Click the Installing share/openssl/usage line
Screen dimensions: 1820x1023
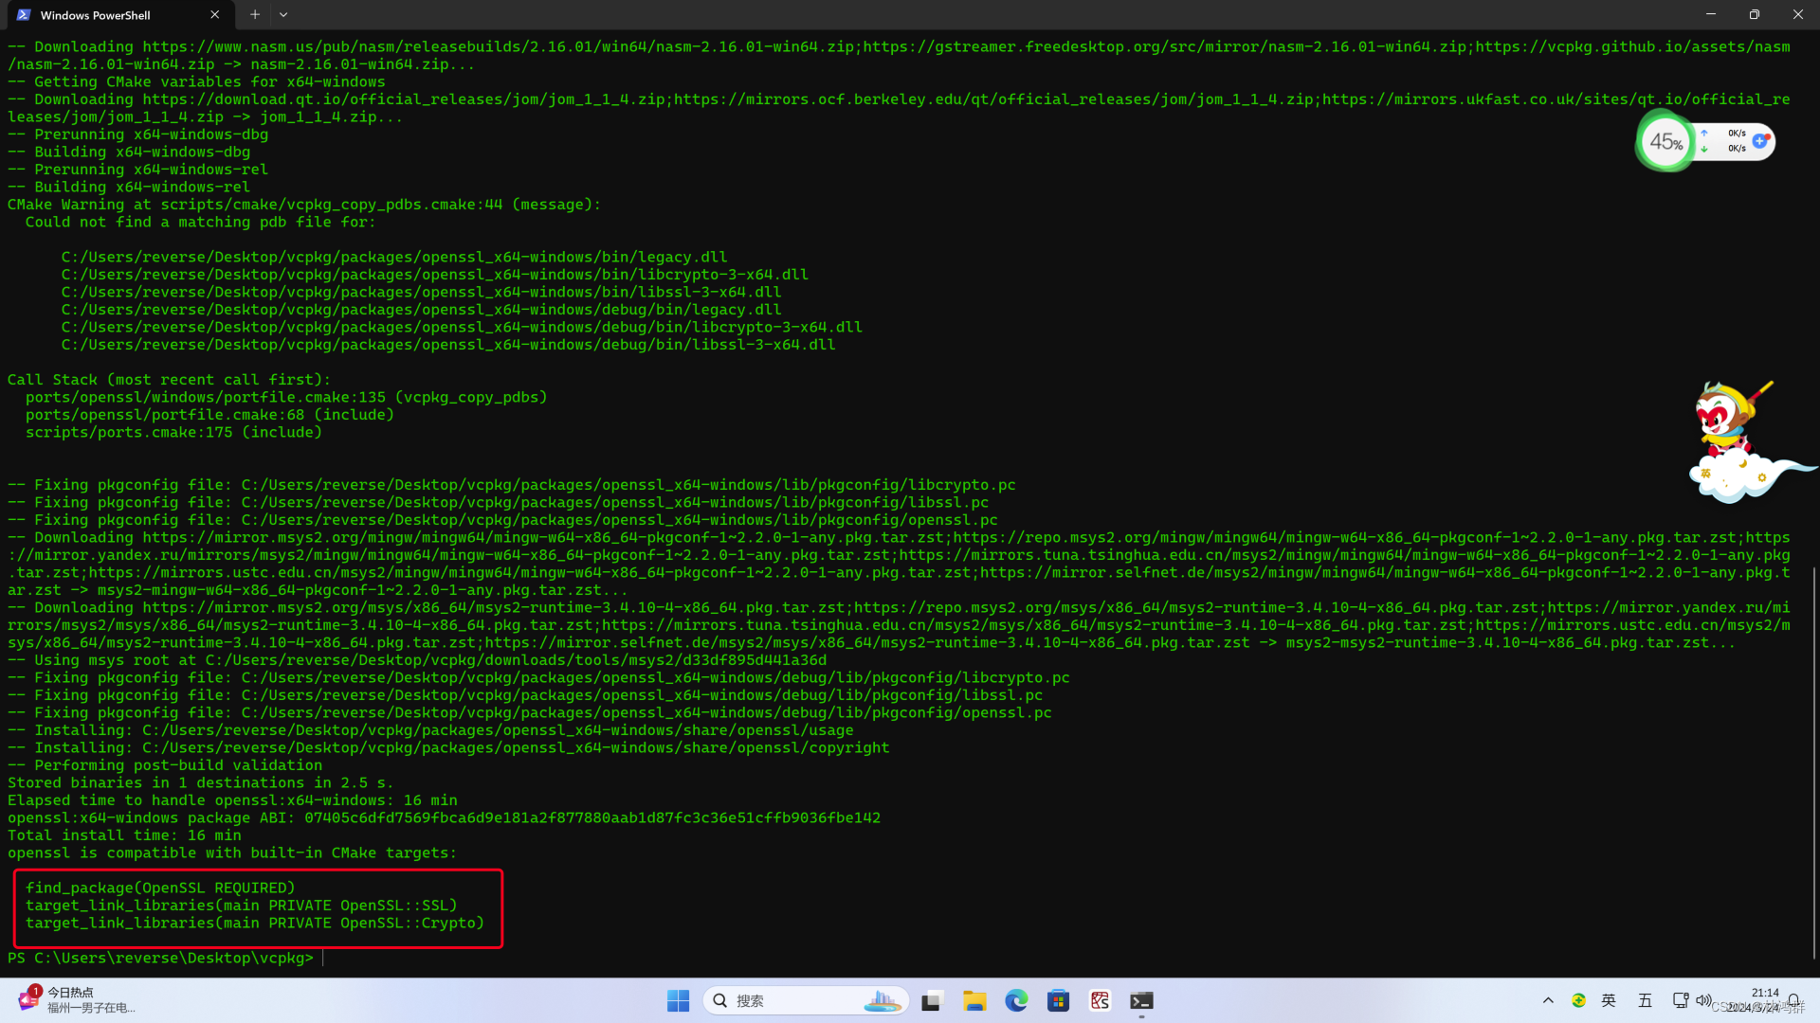430,730
